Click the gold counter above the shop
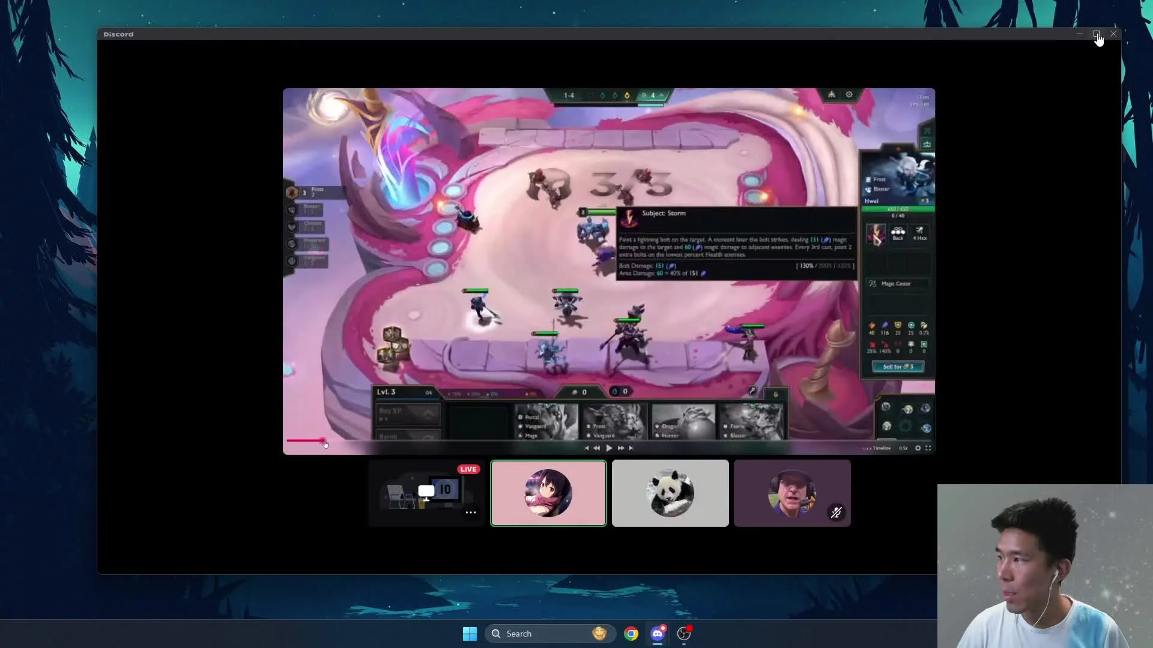 click(579, 392)
